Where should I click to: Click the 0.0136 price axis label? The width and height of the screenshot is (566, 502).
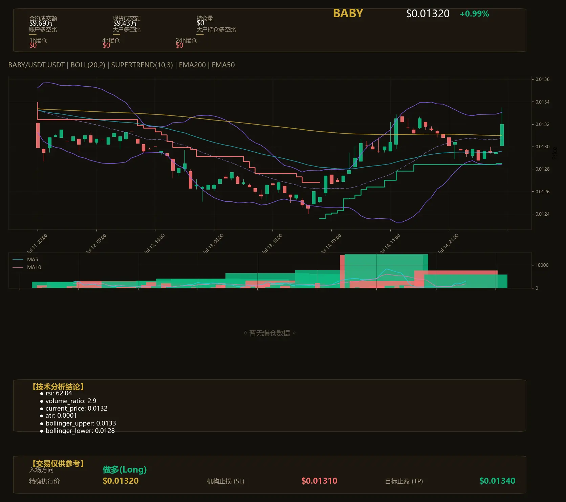coord(542,79)
